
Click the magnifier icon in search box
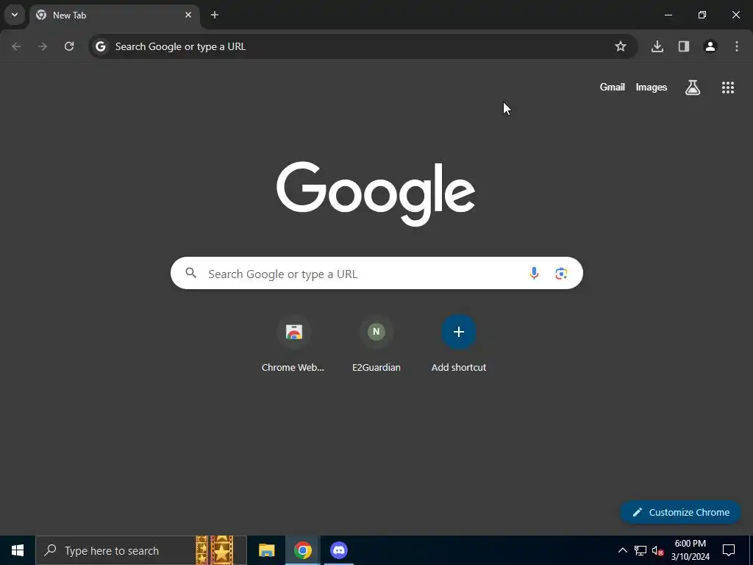(191, 273)
